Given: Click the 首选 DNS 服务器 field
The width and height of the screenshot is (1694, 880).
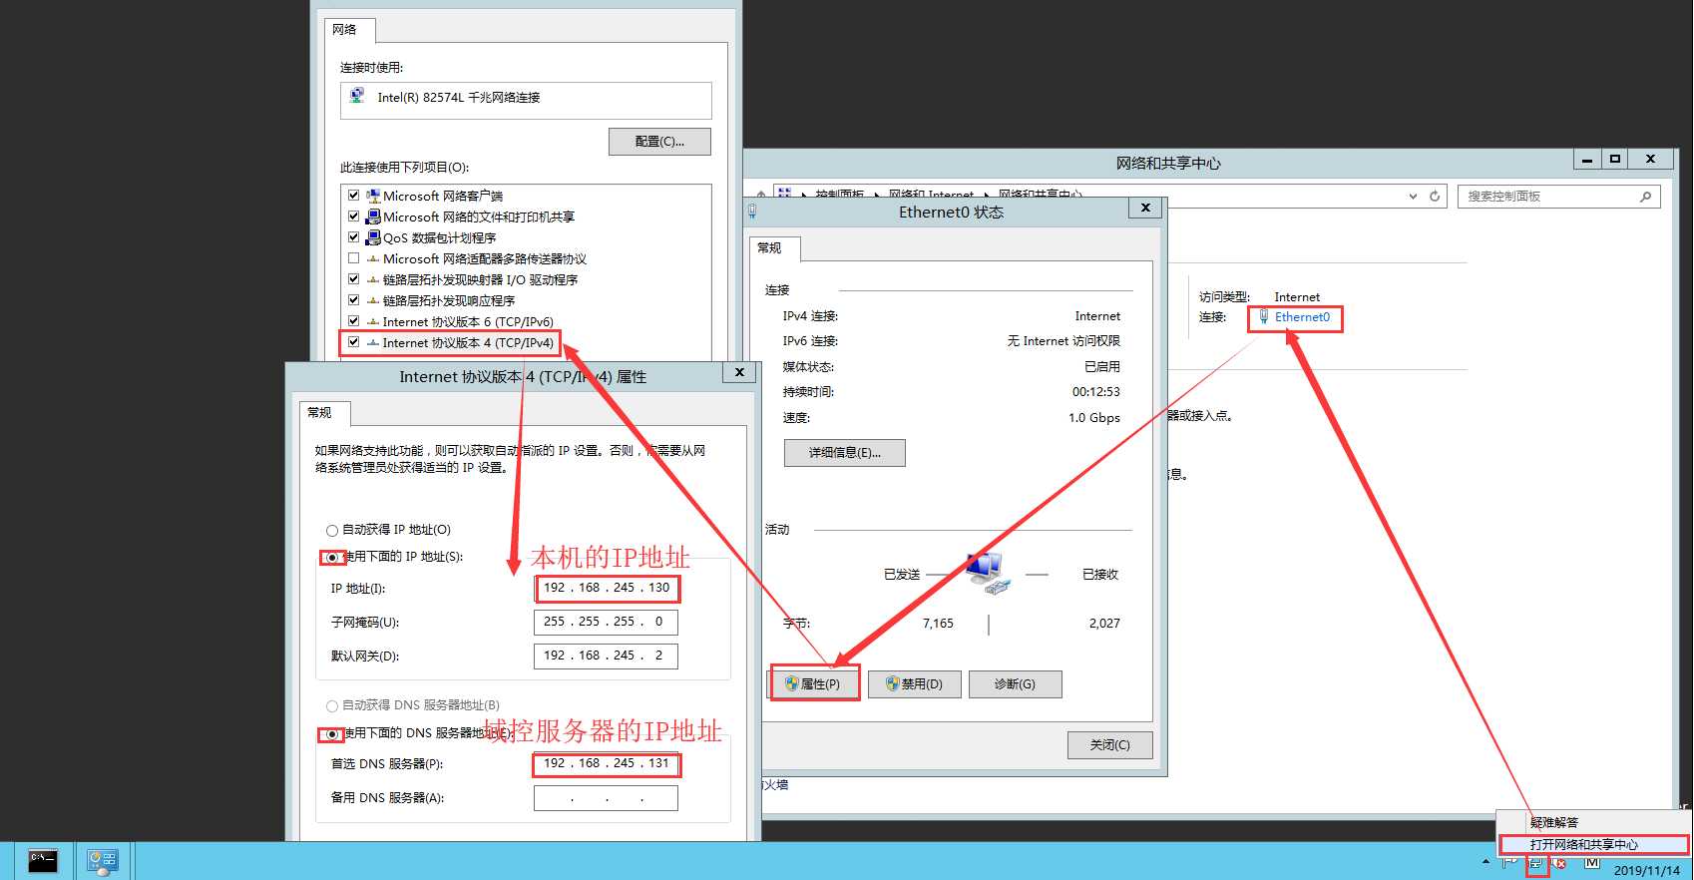Looking at the screenshot, I should 607,764.
